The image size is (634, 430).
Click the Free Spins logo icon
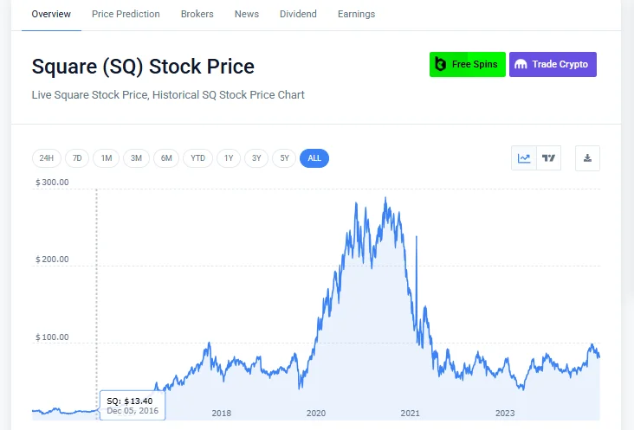coord(440,65)
